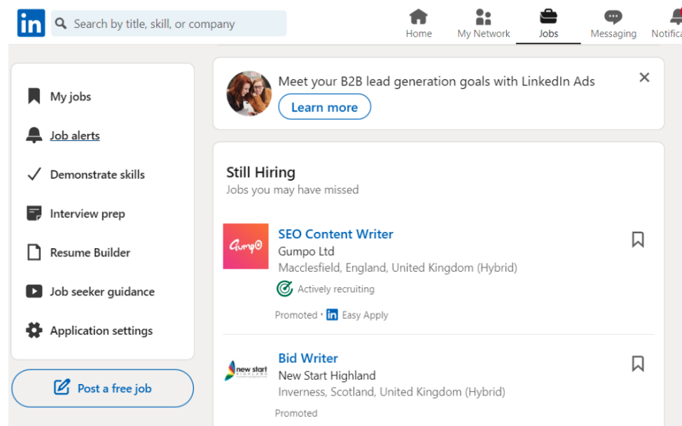This screenshot has width=682, height=426.
Task: Click the Inverness, Scotland location text
Action: tap(391, 392)
